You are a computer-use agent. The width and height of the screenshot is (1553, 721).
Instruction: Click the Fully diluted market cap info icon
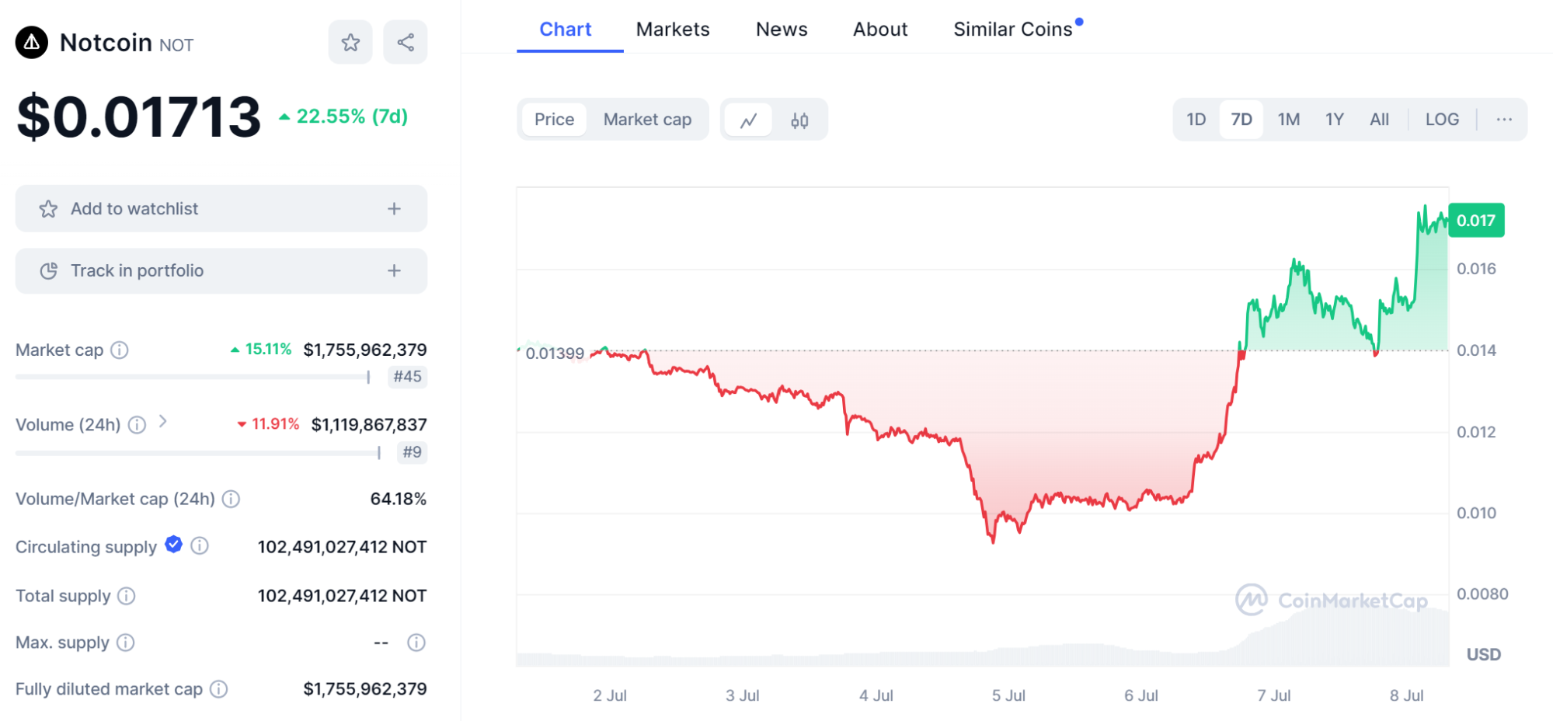219,689
